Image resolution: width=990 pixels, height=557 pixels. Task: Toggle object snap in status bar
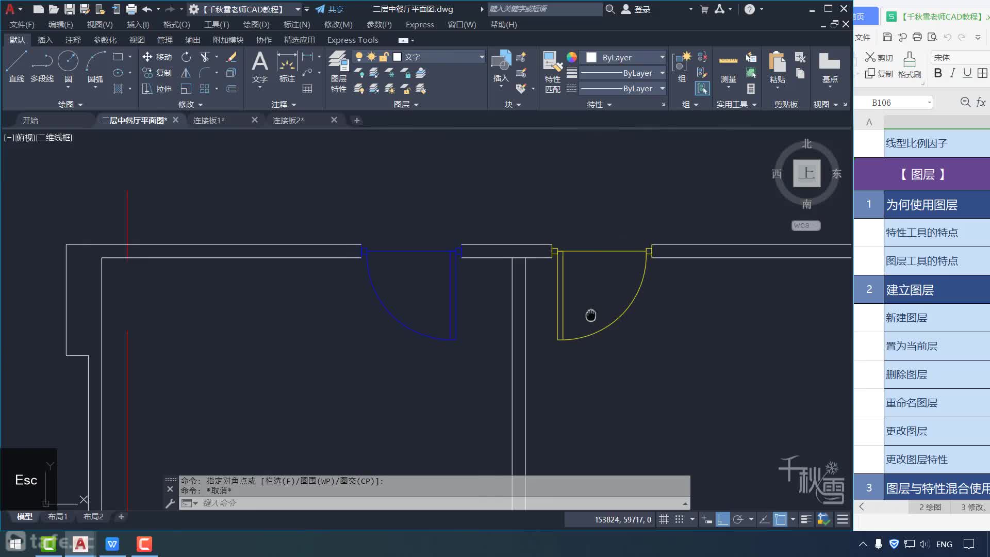pos(780,519)
